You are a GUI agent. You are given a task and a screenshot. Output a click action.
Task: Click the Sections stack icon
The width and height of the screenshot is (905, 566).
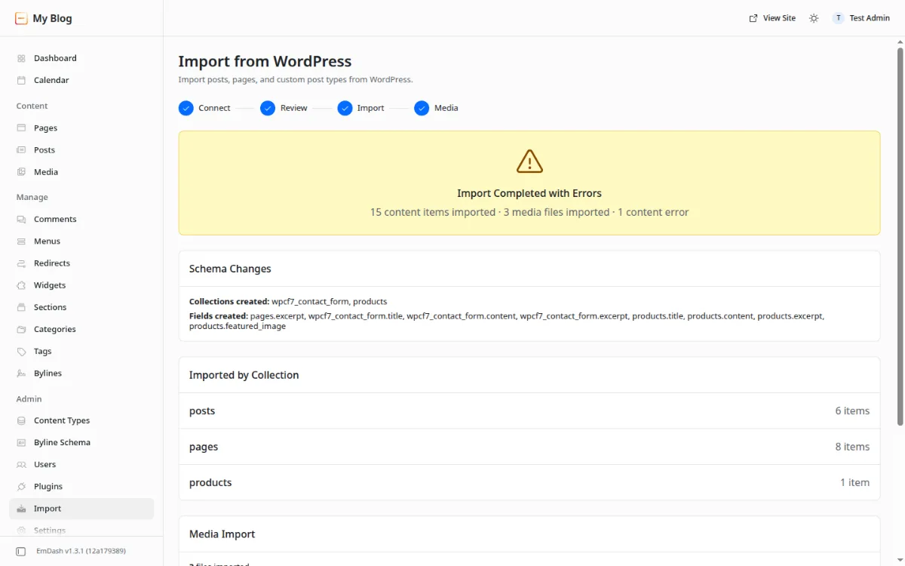(21, 307)
